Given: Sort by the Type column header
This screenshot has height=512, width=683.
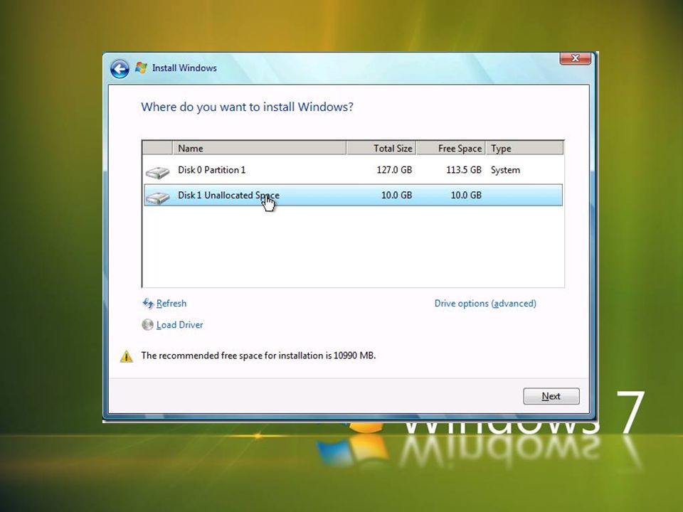Looking at the screenshot, I should tap(524, 148).
